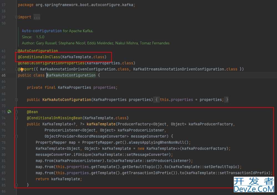Screen dimensions: 277x195
Task: Collapse the kafkaTemplate method fold on line 73
Action: pyautogui.click(x=16, y=112)
